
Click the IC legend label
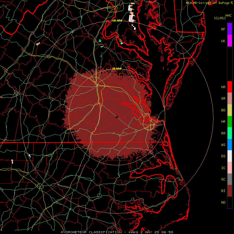coord(223,168)
